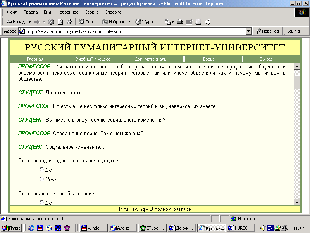Click the Mail toolbar icon
Viewport: 310px width, 233px height.
pyautogui.click(x=168, y=22)
